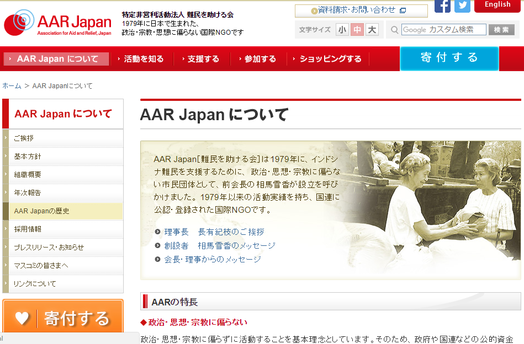Switch site language to English

[497, 6]
